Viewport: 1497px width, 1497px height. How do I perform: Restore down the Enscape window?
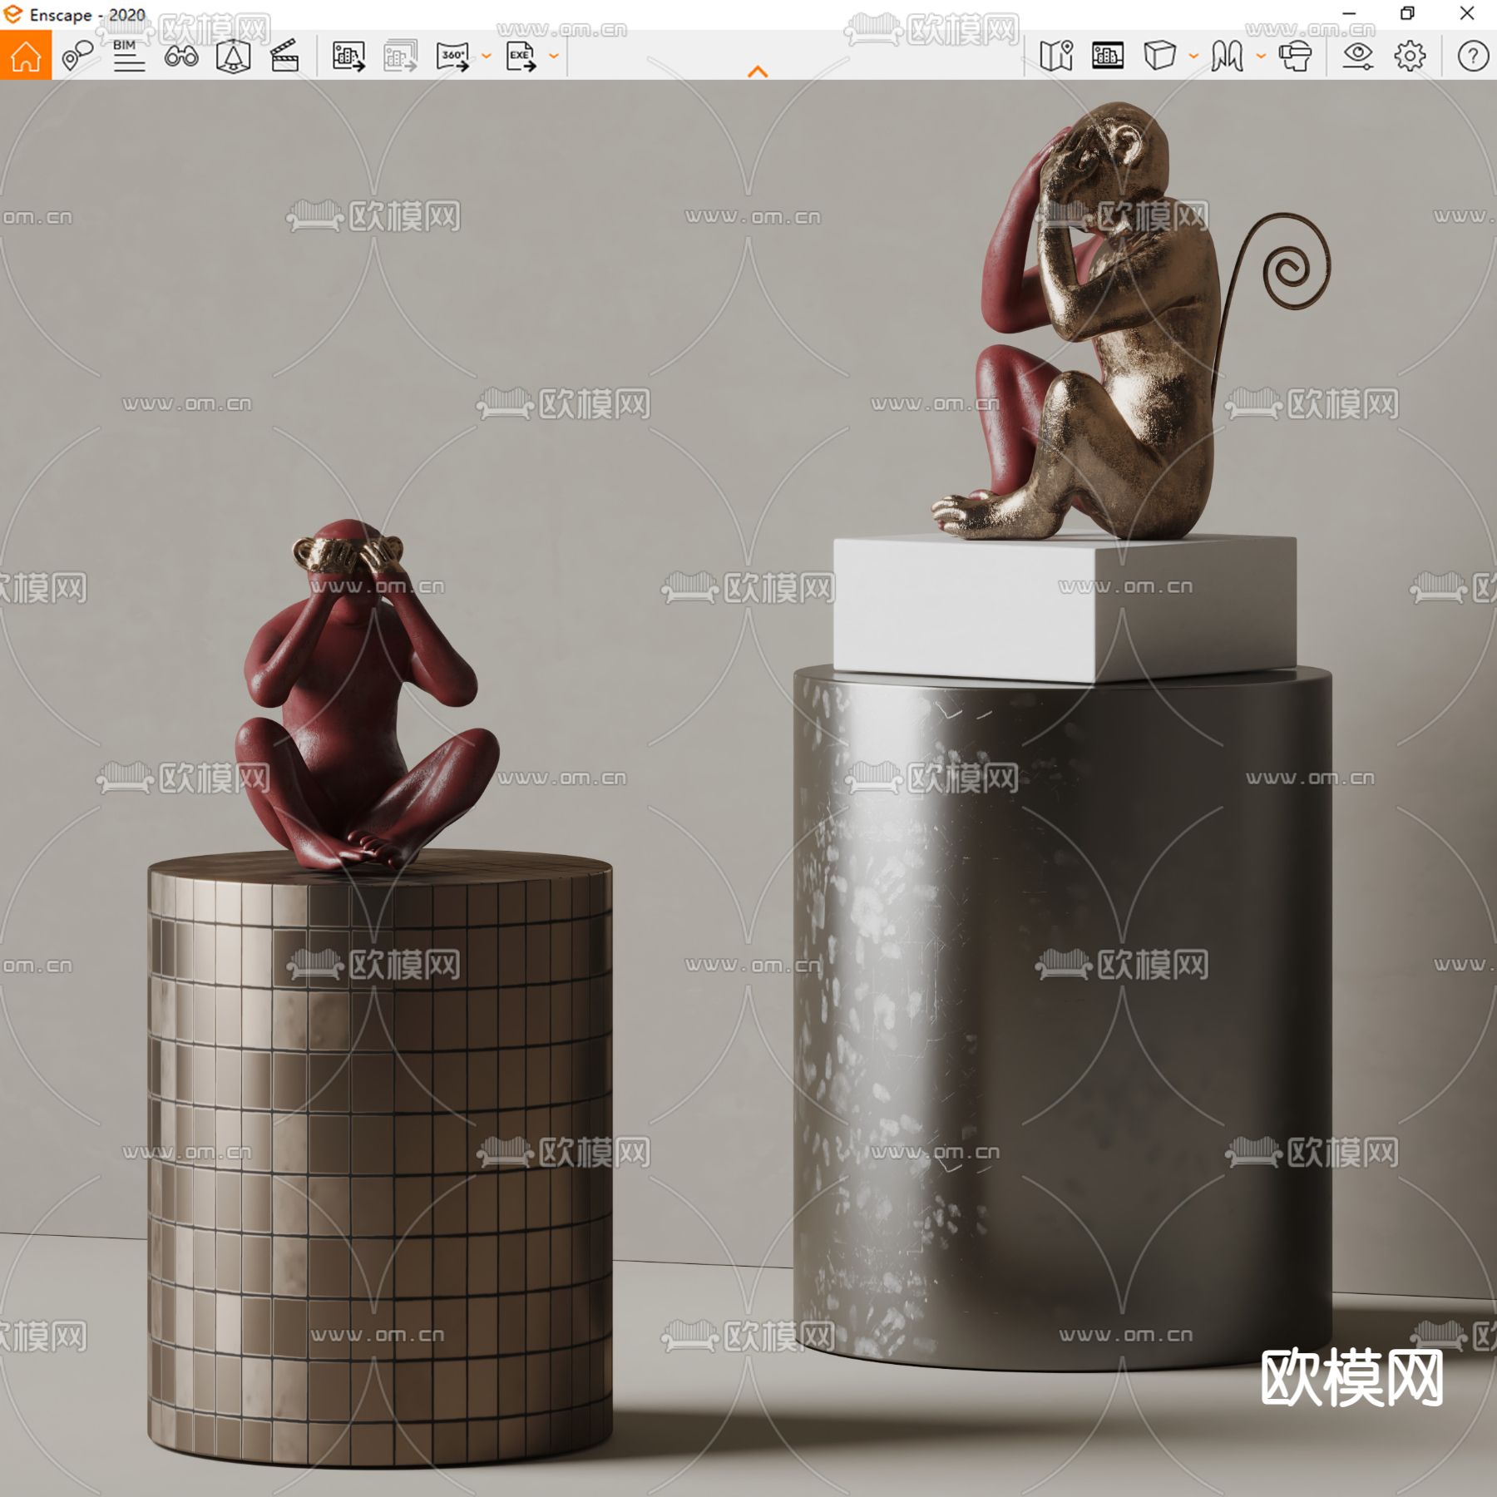(x=1407, y=13)
